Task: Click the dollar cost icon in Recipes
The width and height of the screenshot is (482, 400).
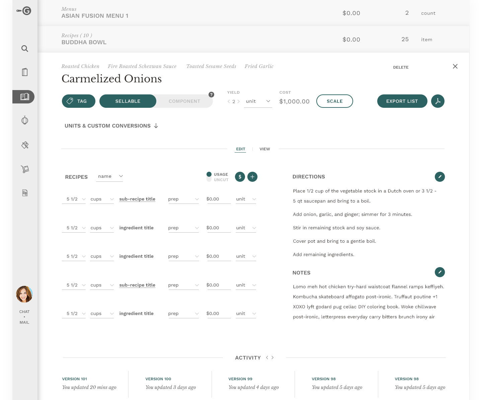Action: 240,177
